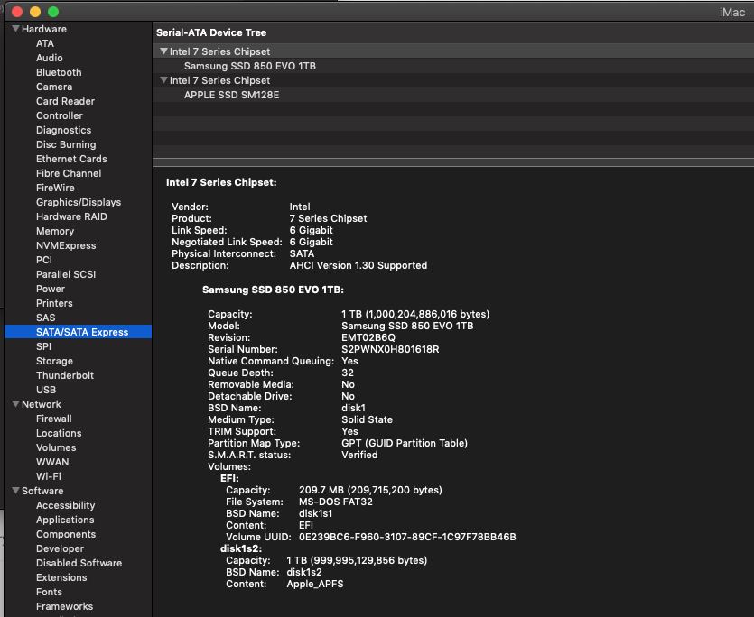Click the revision value EMT02B6Q
Screen dimensions: 754x617
368,337
